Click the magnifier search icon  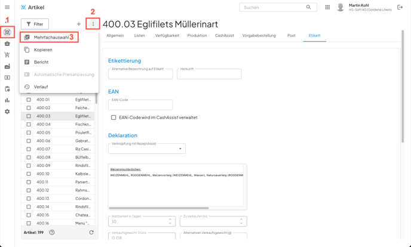tap(308, 7)
